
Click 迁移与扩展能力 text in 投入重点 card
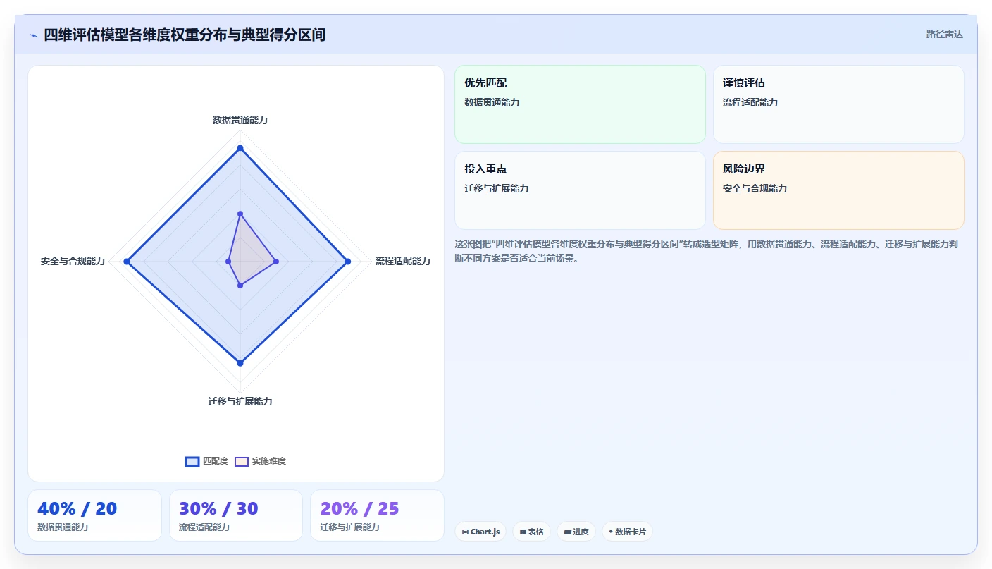[x=497, y=188]
